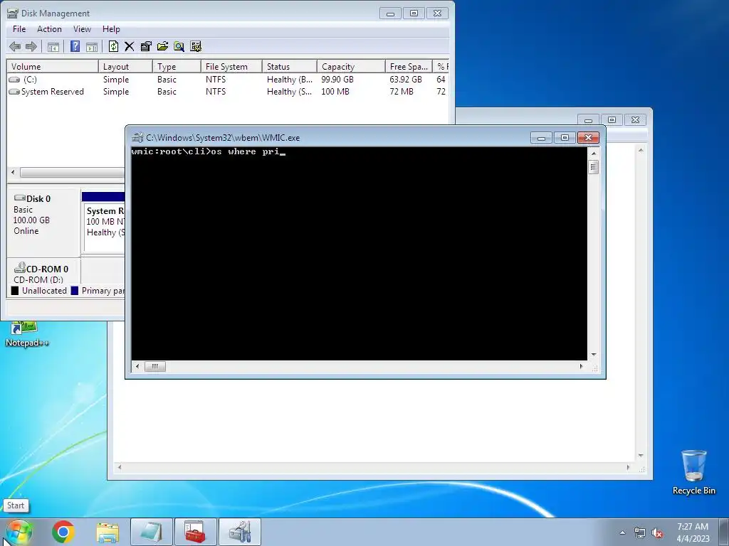Click the background window's vertical scroll down arrow
Image resolution: width=729 pixels, height=546 pixels.
click(x=641, y=456)
